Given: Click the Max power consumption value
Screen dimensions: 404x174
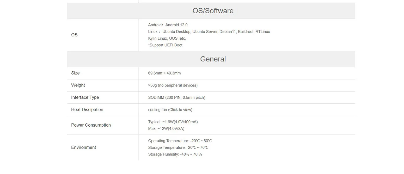Looking at the screenshot, I should 166,129.
